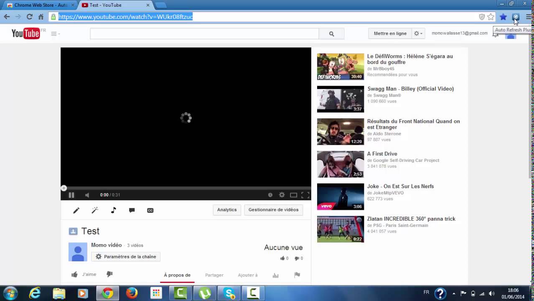
Task: Open account momowallasse13@gmail.com
Action: pyautogui.click(x=460, y=33)
